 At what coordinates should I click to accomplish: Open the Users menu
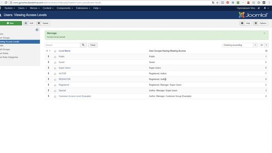(23, 8)
